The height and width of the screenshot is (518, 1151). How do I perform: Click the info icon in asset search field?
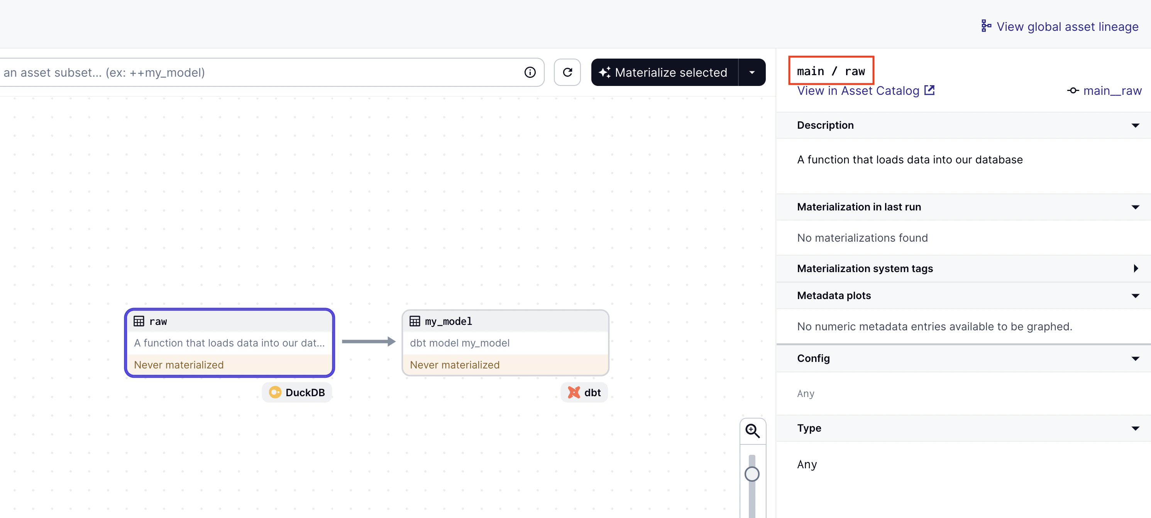530,72
